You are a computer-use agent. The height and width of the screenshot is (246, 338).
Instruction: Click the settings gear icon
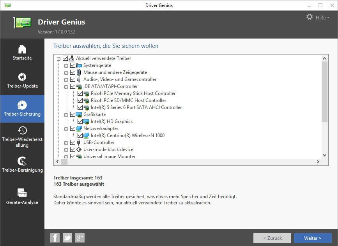coord(310,17)
